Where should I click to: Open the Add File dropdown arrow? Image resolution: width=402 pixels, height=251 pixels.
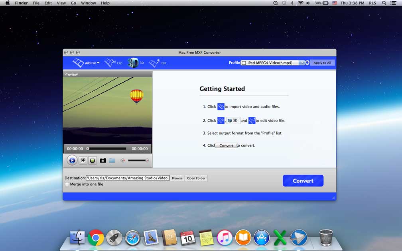coord(98,63)
